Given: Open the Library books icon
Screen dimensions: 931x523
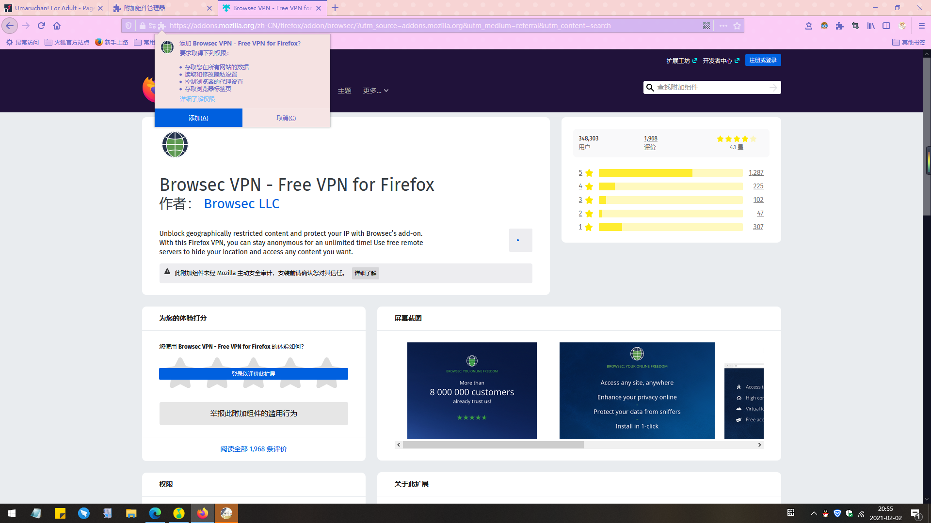Looking at the screenshot, I should tap(871, 26).
